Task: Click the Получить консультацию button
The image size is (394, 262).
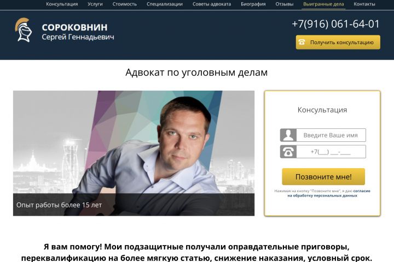Action: pyautogui.click(x=338, y=42)
